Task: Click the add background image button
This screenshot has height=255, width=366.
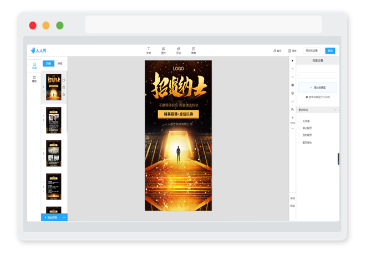Action: point(318,88)
